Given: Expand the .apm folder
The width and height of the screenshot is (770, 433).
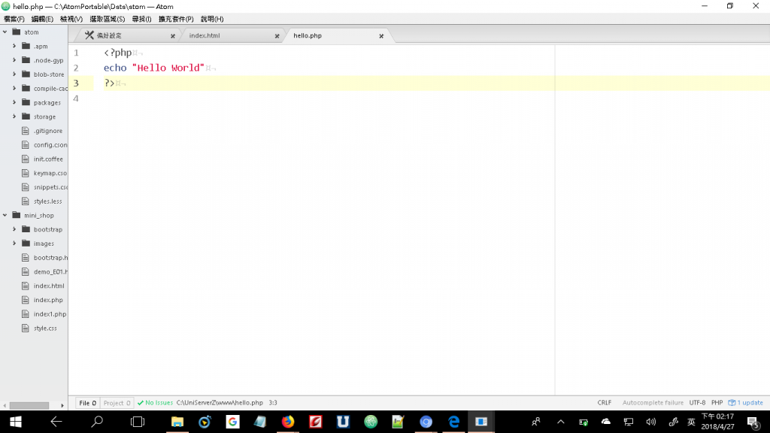Looking at the screenshot, I should click(x=14, y=46).
